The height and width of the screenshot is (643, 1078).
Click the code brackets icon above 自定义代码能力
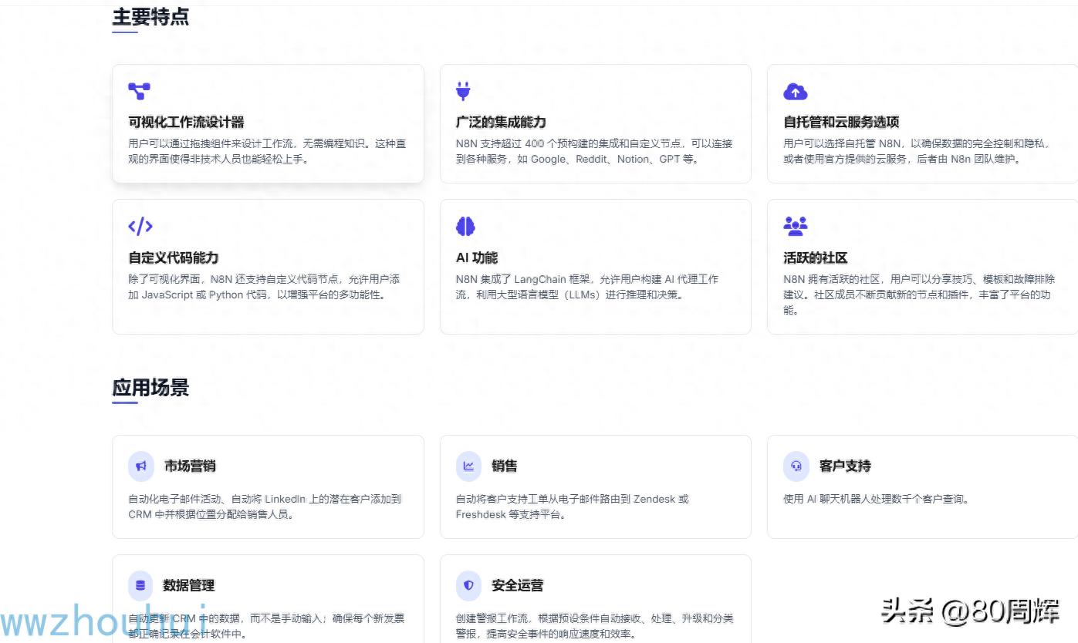pos(140,226)
